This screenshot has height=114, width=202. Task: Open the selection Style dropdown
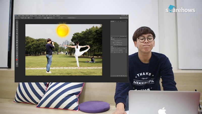(x=49, y=18)
